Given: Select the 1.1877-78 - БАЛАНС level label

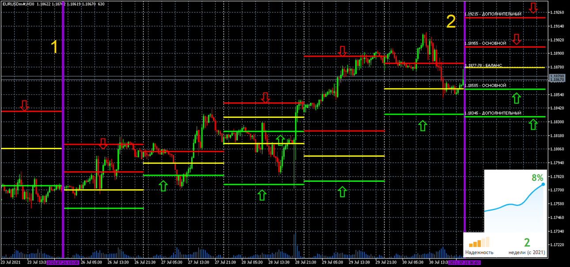Looking at the screenshot, I should 483,65.
